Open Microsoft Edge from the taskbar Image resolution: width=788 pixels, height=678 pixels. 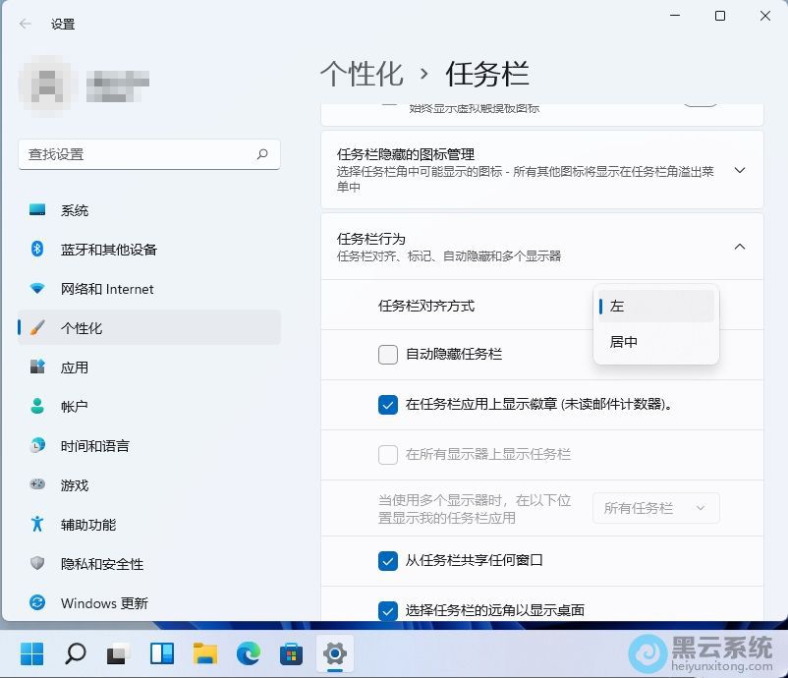click(x=248, y=653)
